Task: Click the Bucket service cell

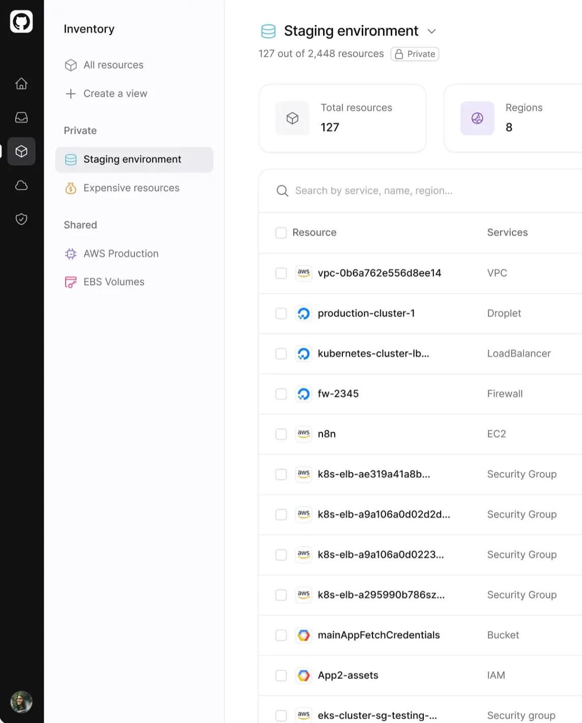Action: [503, 635]
